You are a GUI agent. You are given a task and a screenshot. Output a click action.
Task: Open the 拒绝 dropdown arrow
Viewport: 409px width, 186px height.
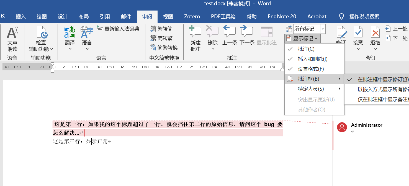coord(375,49)
